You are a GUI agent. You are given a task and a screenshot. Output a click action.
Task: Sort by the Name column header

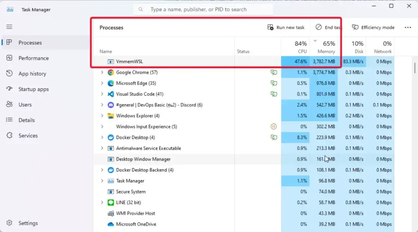click(164, 47)
